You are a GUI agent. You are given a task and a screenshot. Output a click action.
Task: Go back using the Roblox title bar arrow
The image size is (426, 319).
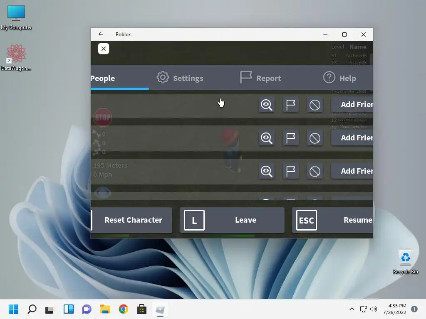[x=101, y=34]
